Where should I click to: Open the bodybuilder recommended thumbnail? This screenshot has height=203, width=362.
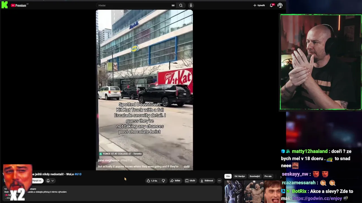click(254, 192)
